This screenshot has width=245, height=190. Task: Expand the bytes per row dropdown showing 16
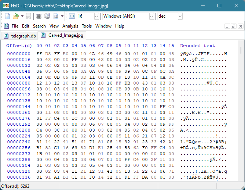[x=96, y=16]
